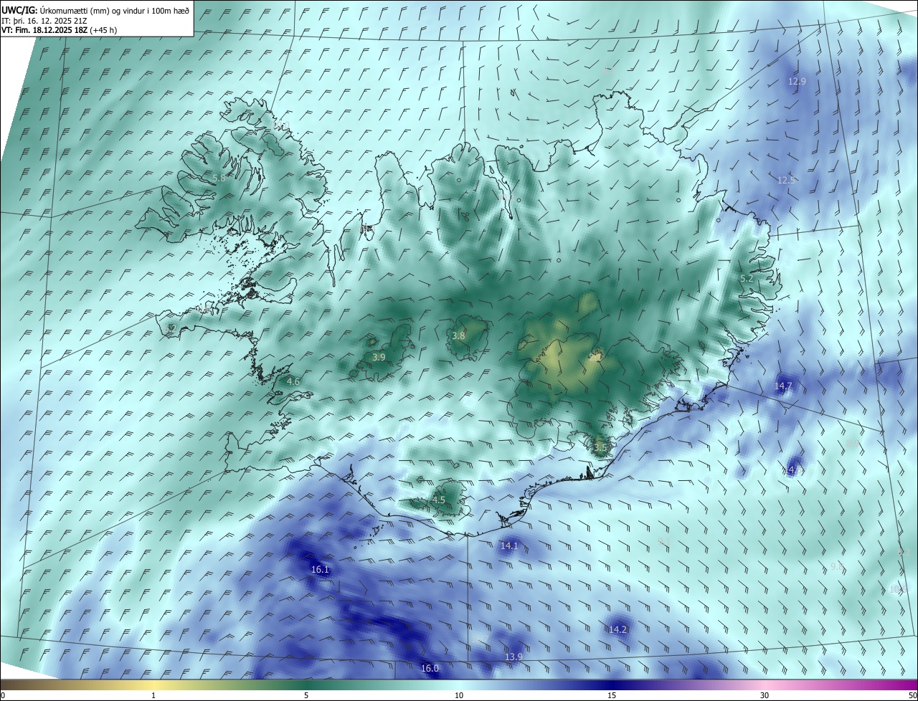
Task: Click the faint 9.8 value label
Action: tap(836, 566)
